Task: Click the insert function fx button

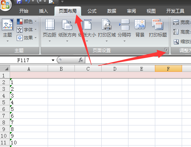Action: point(81,60)
